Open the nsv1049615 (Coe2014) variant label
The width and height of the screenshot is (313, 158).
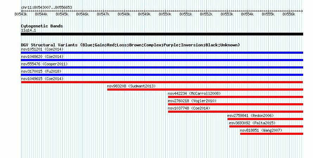(42, 79)
